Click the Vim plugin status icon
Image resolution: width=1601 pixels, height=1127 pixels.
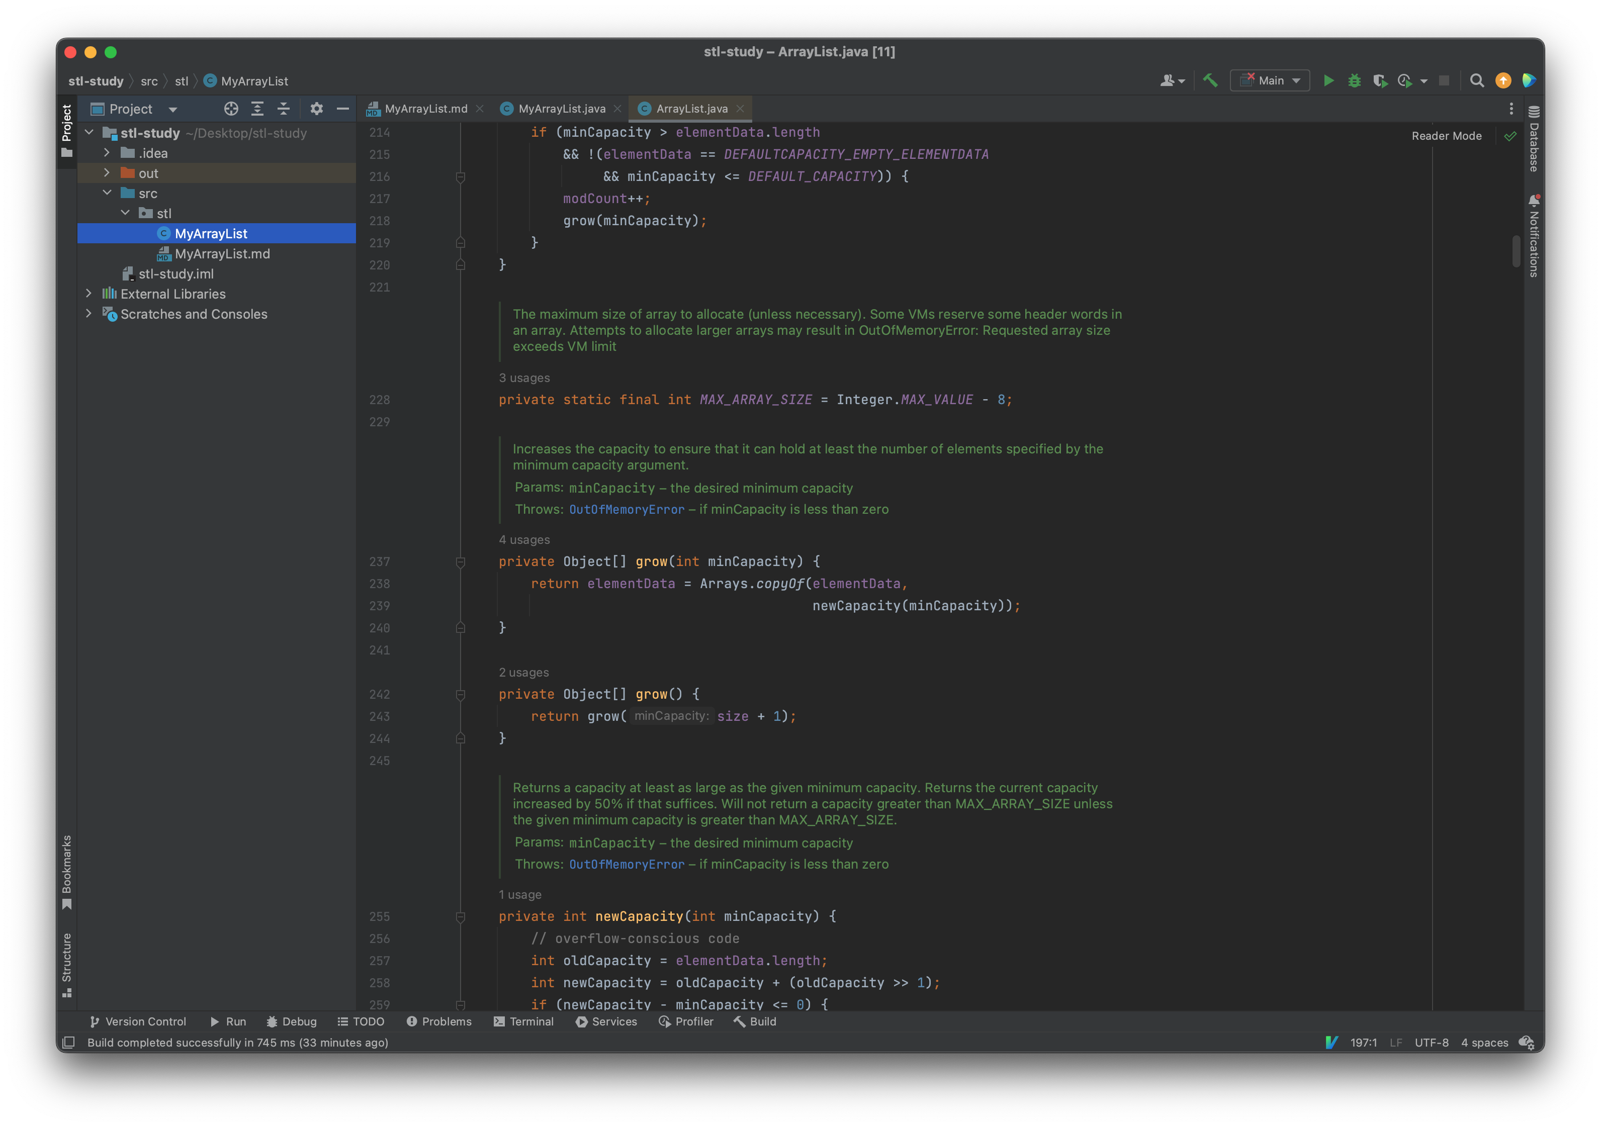1331,1043
